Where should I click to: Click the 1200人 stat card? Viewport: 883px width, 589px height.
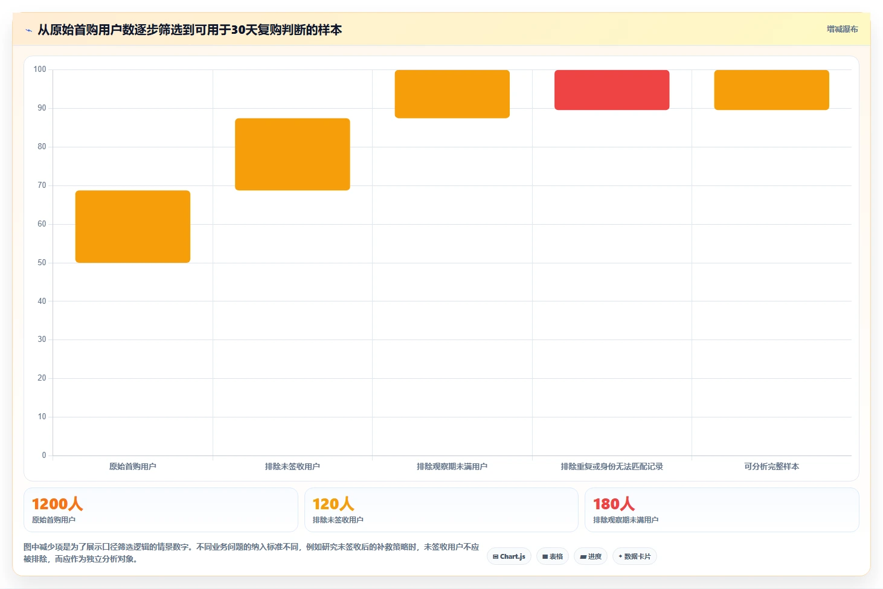pos(161,510)
